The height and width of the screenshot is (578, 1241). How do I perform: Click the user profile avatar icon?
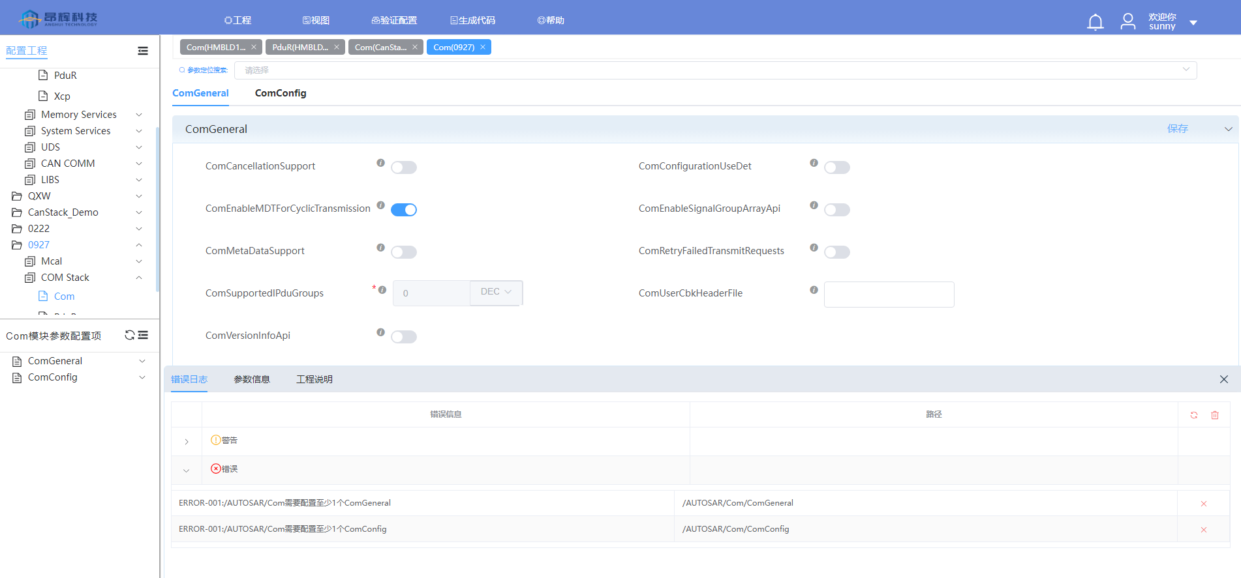(x=1127, y=22)
